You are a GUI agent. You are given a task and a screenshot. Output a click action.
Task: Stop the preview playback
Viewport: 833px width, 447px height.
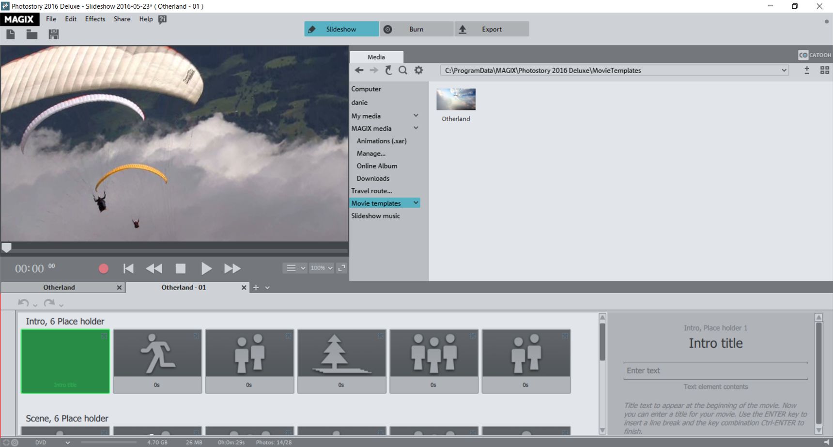[x=181, y=268]
